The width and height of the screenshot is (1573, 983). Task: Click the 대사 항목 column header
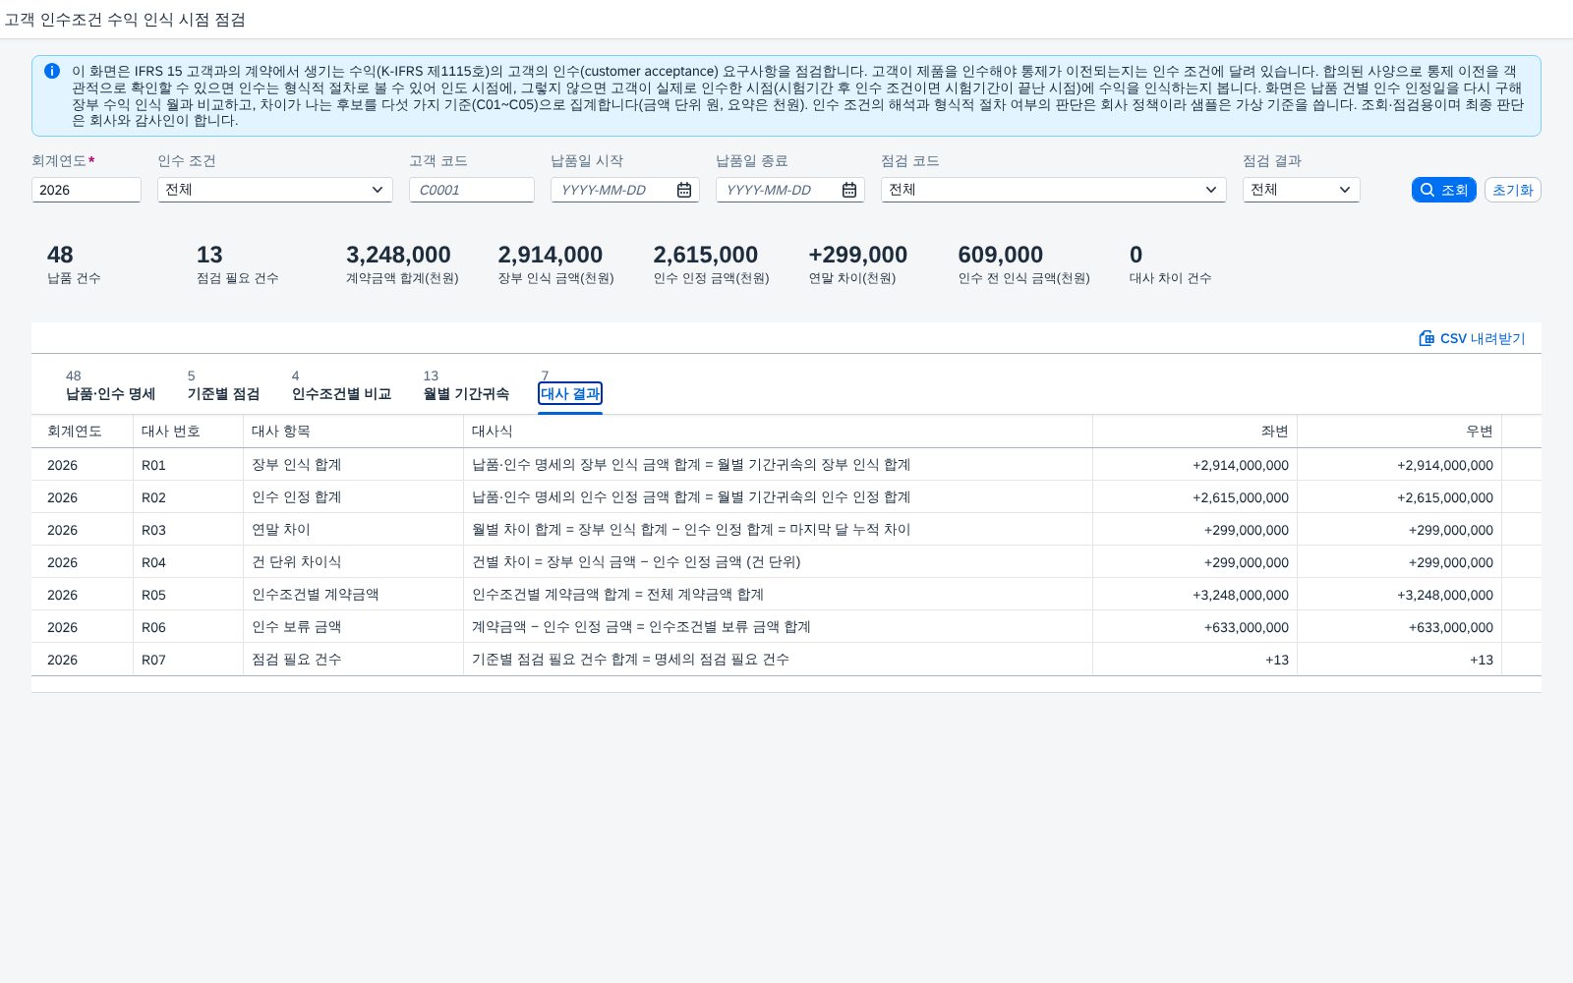pos(354,431)
